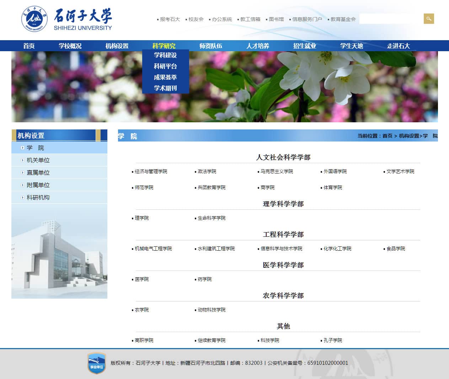
Task: Click arrow icon beside 机关单位 in sidebar
Action: 22,160
